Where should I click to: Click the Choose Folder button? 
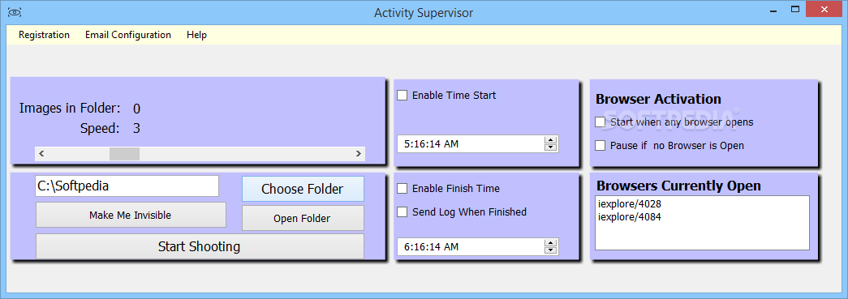(x=303, y=189)
